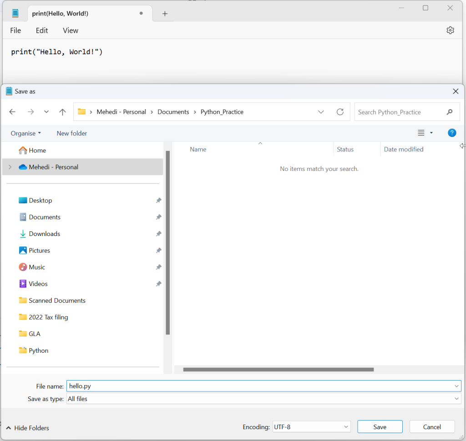Click pin icon next to Videos

pyautogui.click(x=159, y=284)
